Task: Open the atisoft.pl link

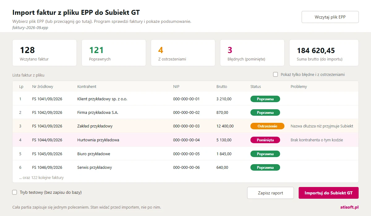Action: (x=349, y=207)
